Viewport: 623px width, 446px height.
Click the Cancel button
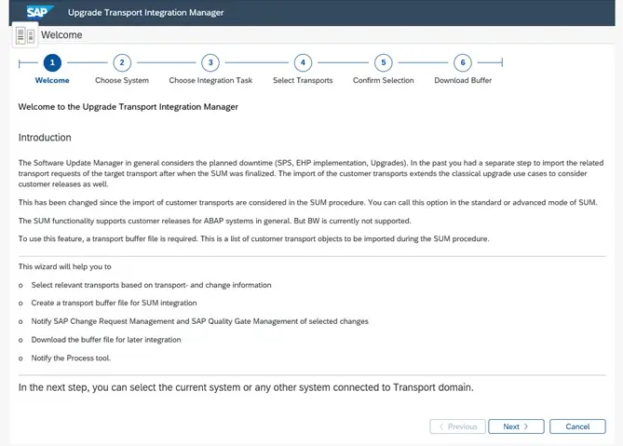pos(577,426)
